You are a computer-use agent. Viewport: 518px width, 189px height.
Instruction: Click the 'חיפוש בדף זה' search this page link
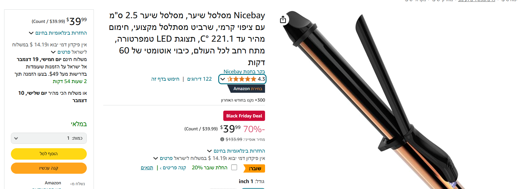[165, 79]
